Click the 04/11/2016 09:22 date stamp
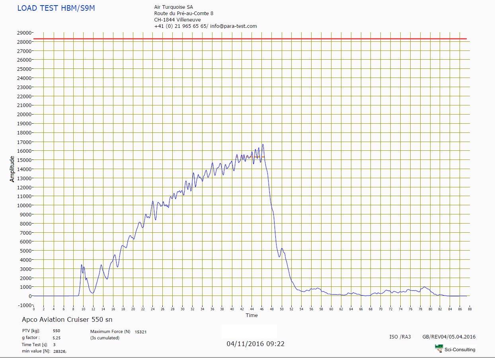 [x=255, y=344]
